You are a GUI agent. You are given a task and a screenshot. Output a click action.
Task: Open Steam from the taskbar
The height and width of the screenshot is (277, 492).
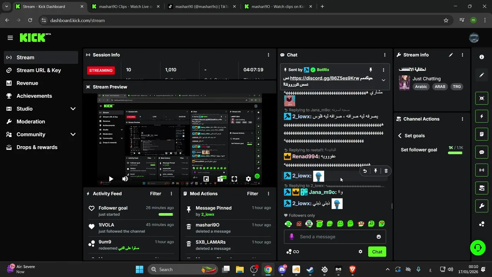click(310, 269)
